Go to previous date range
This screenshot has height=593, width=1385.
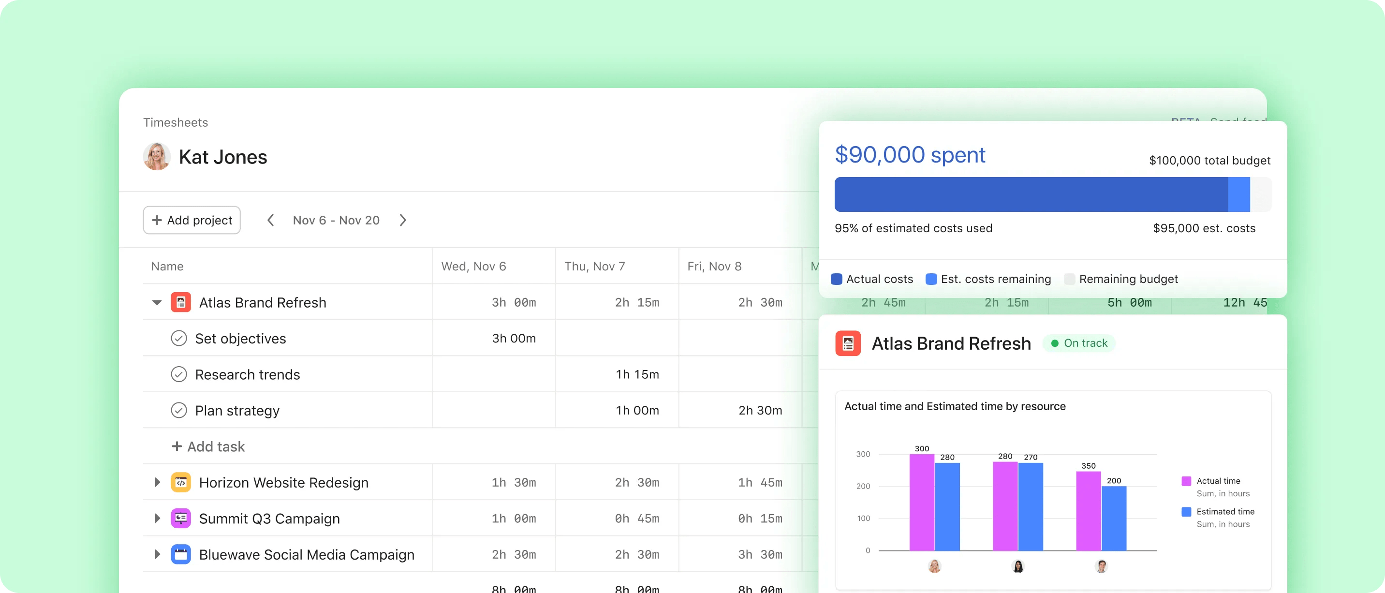(x=270, y=220)
